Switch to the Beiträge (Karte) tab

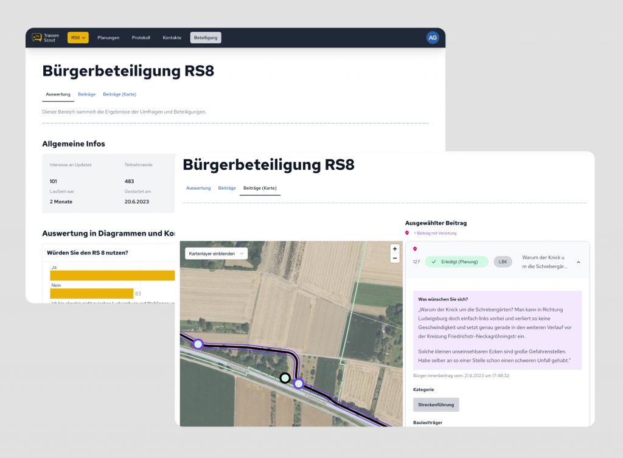click(260, 188)
